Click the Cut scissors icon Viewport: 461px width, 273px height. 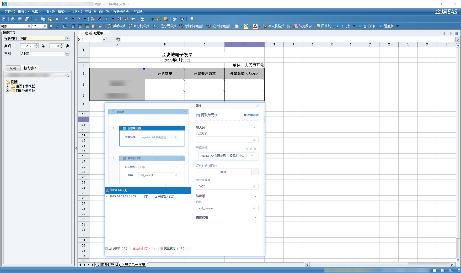click(36, 19)
